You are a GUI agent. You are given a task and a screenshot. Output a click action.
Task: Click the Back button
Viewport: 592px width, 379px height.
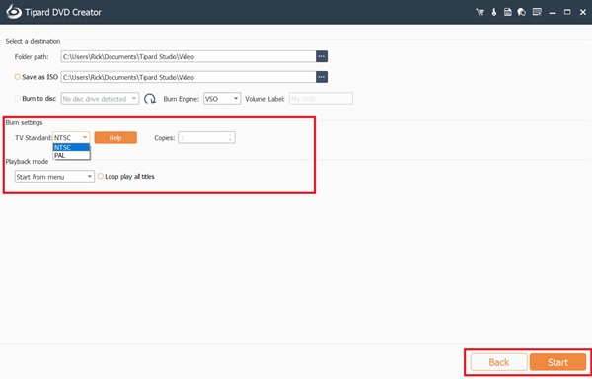tap(498, 362)
